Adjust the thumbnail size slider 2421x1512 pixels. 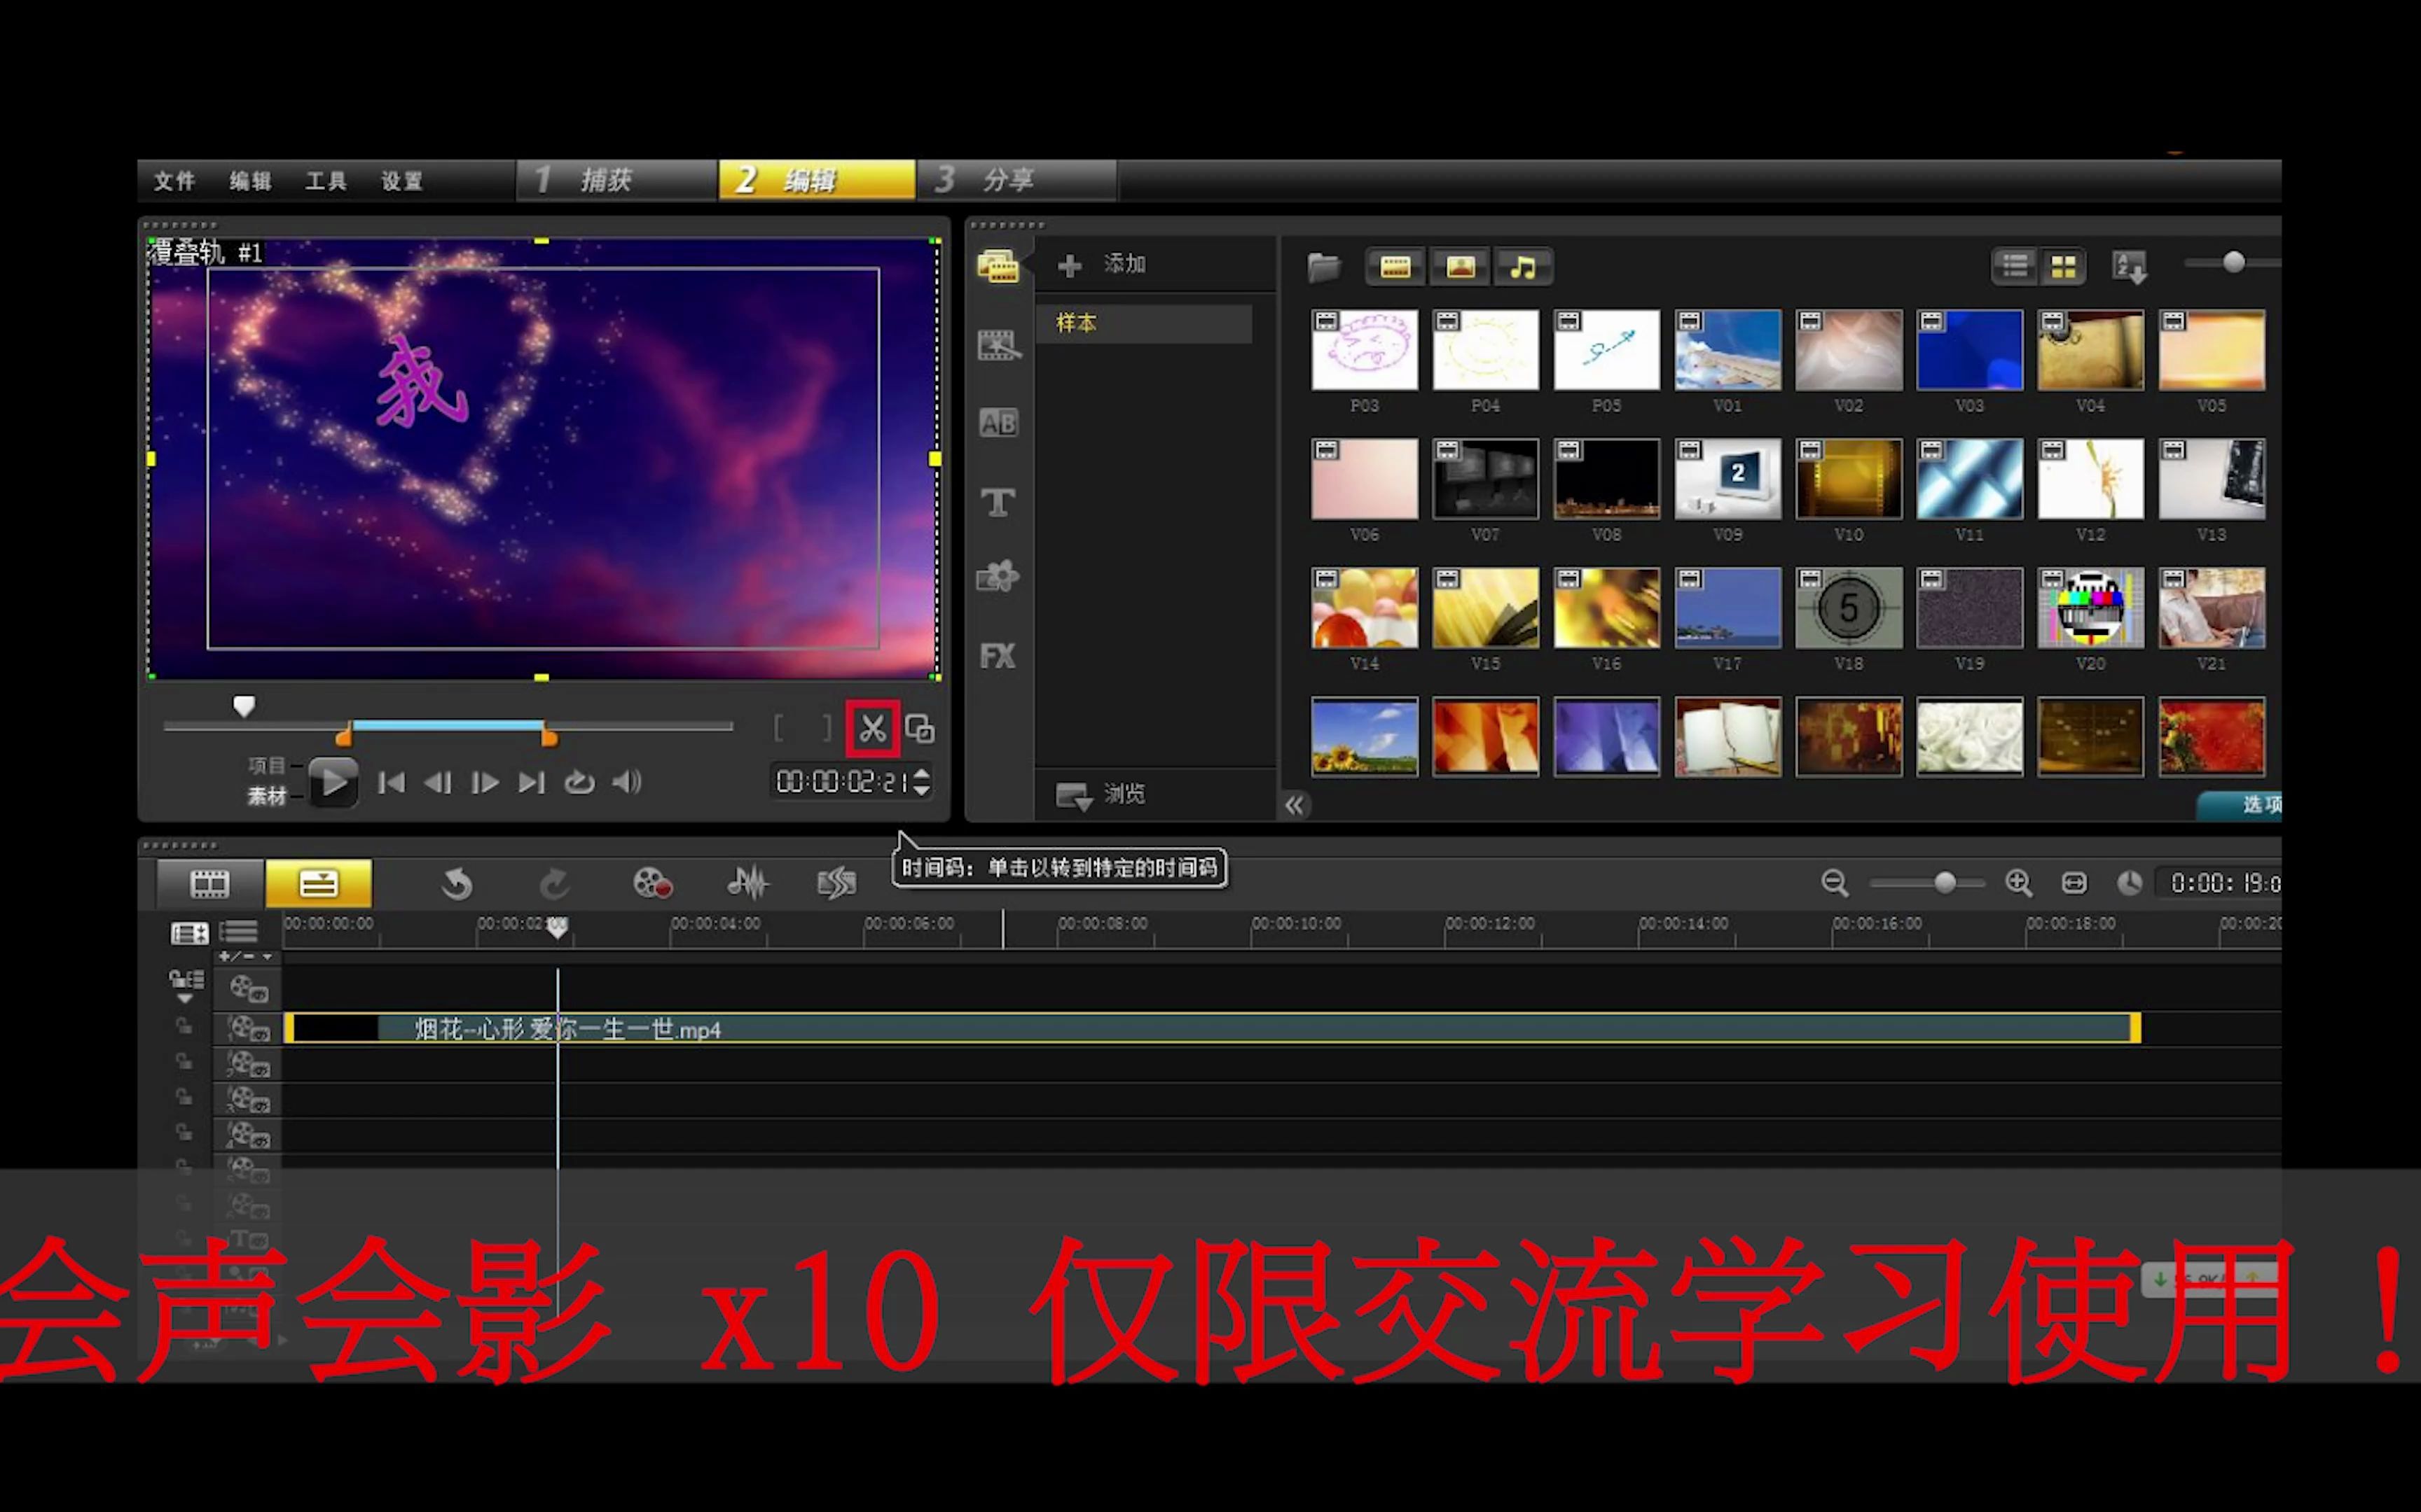pyautogui.click(x=2233, y=262)
